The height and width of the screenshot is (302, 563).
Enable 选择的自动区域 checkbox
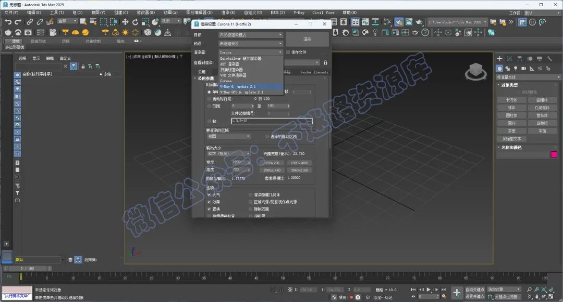pyautogui.click(x=267, y=137)
